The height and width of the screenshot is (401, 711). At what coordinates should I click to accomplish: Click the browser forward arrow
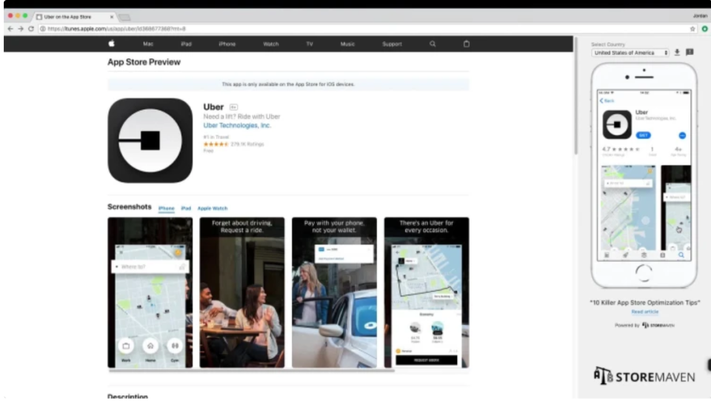(x=21, y=29)
